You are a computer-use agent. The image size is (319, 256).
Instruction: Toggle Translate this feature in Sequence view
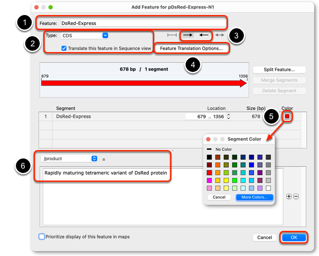tap(64, 49)
